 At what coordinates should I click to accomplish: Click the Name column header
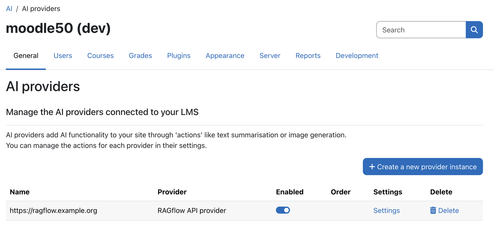[20, 192]
